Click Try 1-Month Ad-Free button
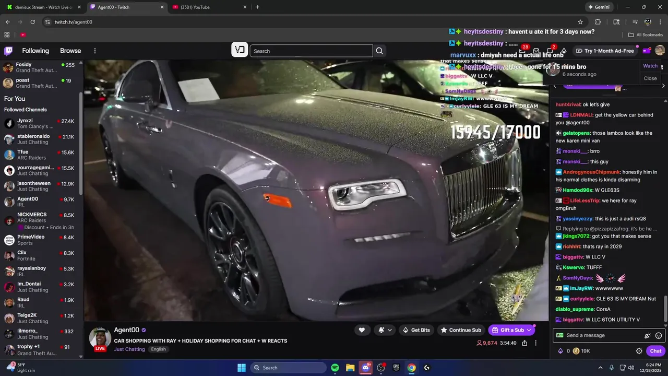 [605, 51]
